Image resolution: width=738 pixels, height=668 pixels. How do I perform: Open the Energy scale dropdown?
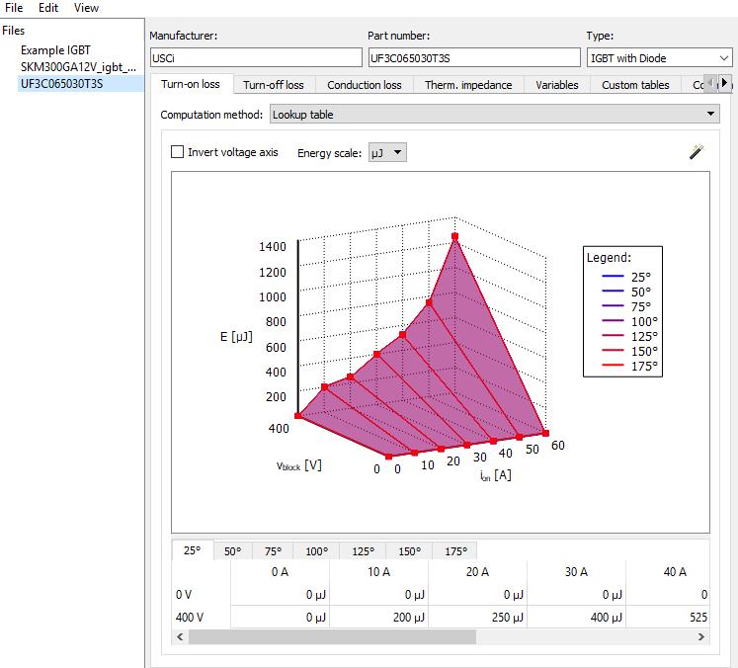pyautogui.click(x=387, y=152)
